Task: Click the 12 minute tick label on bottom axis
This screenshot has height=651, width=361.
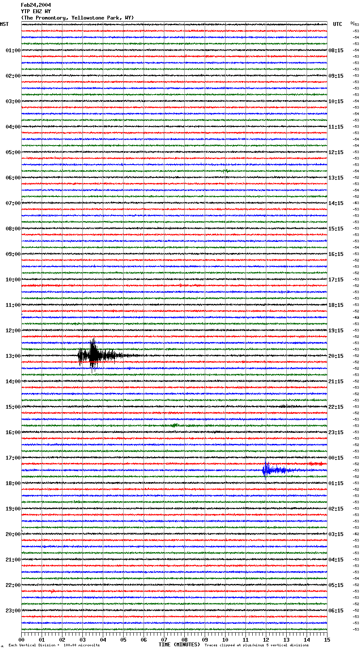Action: pos(266,640)
